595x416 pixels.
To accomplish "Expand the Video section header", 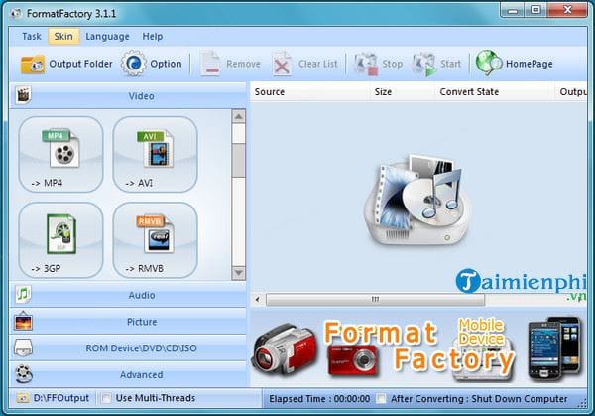I will point(128,95).
